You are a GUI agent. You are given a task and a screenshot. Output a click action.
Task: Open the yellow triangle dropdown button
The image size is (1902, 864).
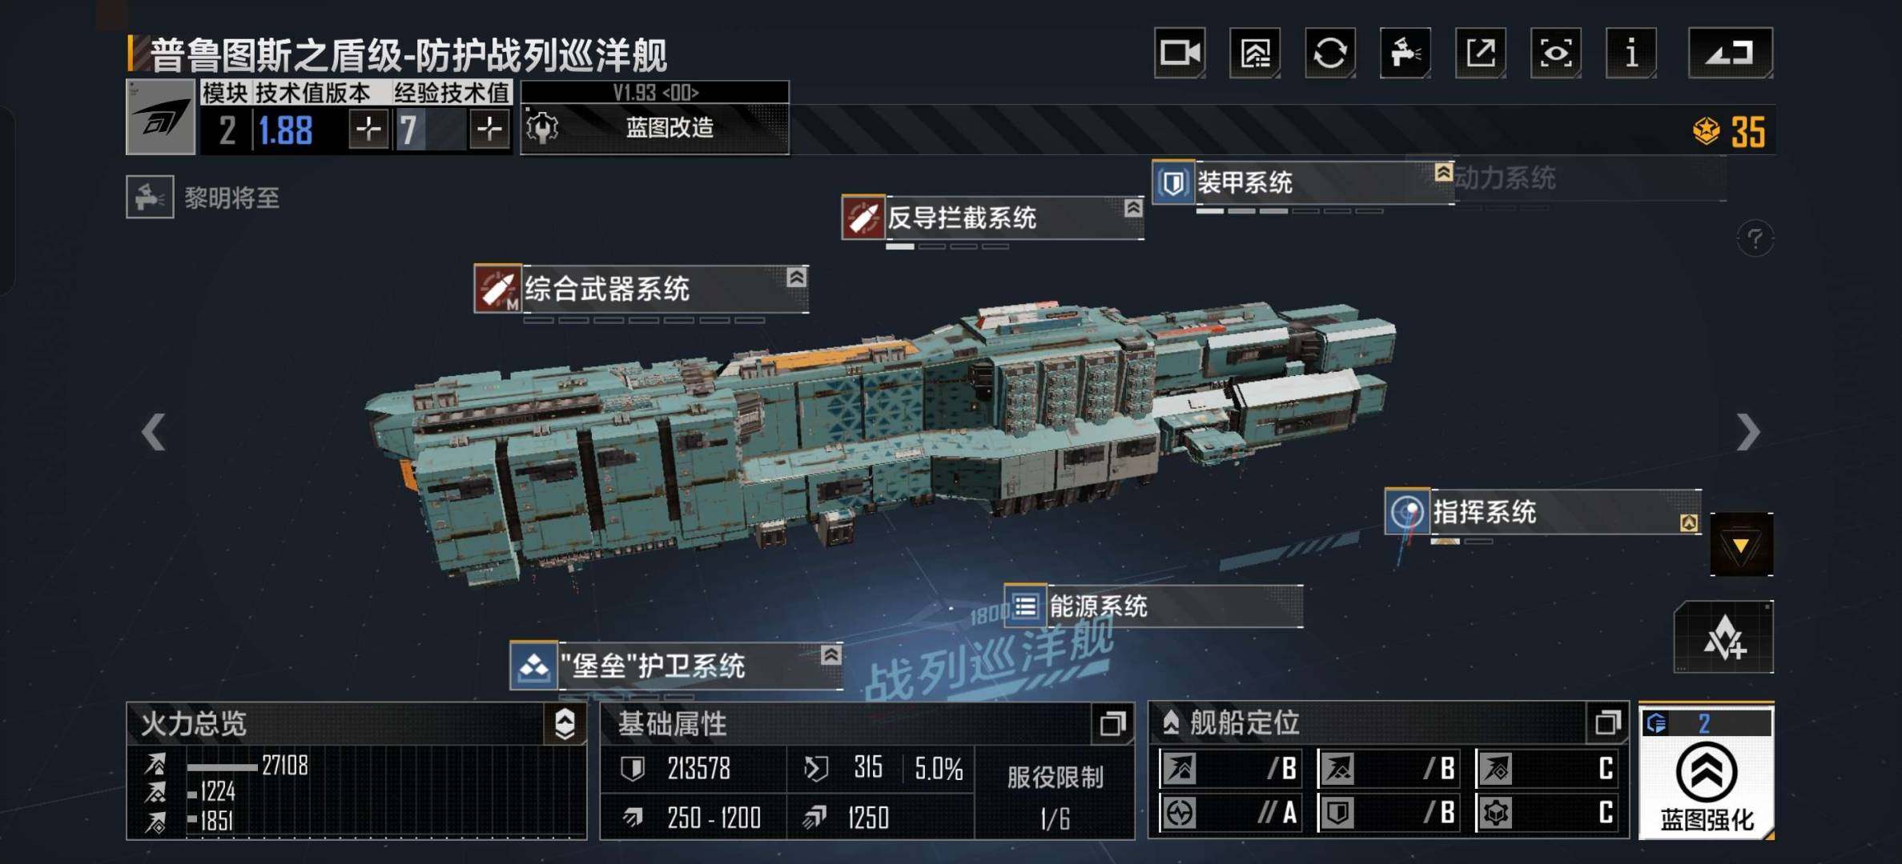[1741, 545]
